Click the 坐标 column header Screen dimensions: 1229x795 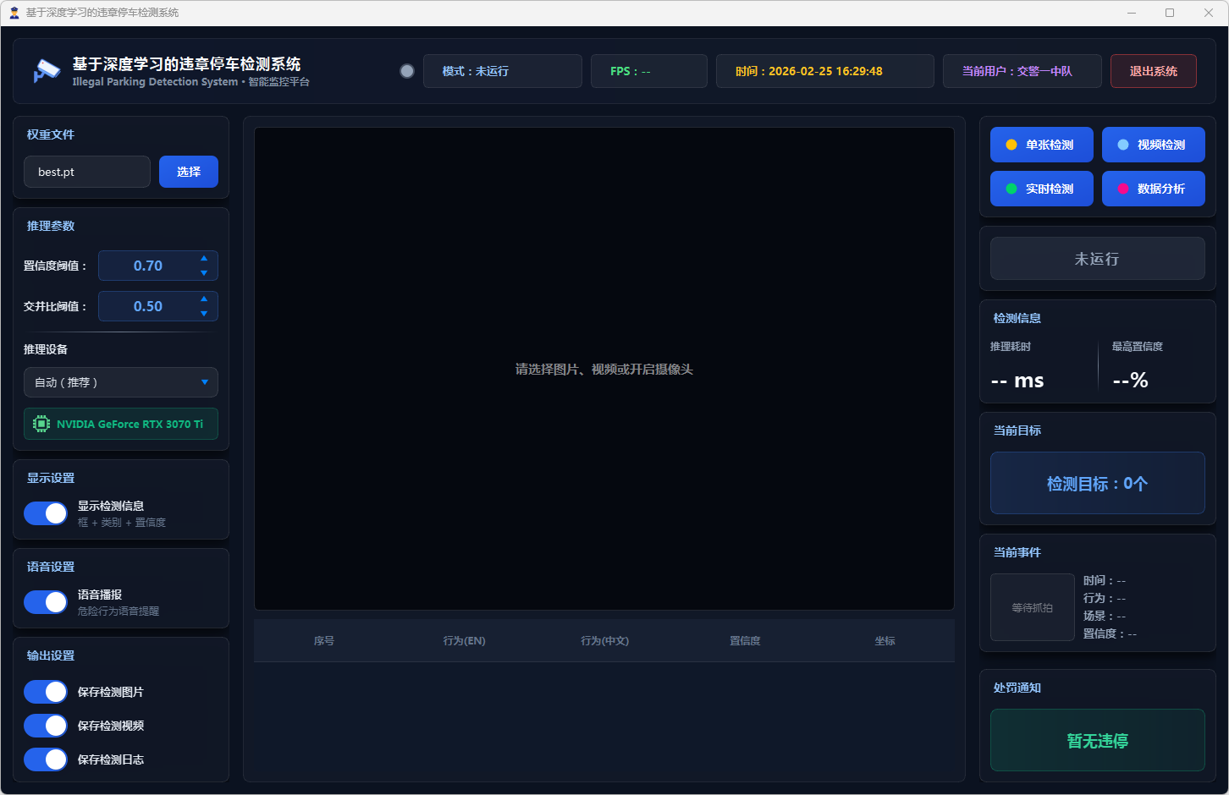point(885,641)
